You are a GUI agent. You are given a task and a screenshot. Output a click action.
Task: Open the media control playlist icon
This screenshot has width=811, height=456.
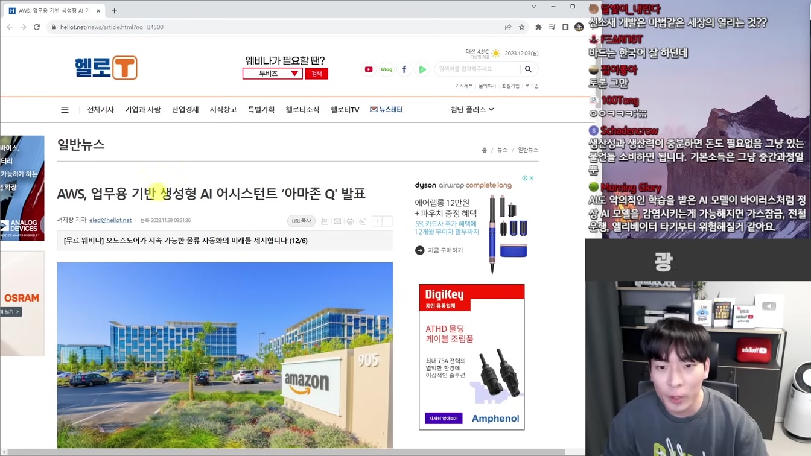(552, 27)
